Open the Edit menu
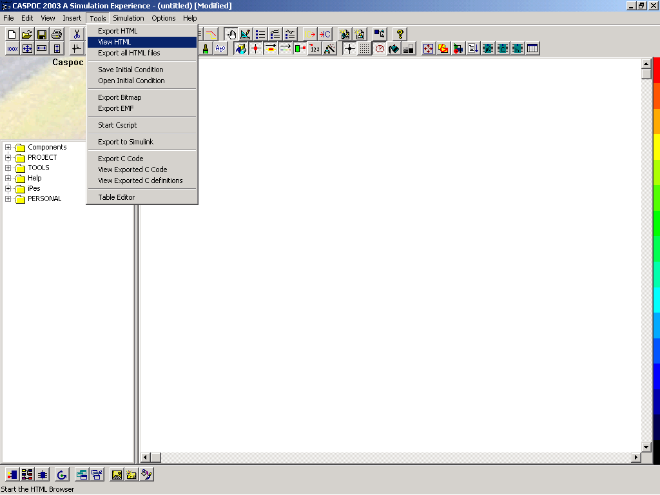 coord(27,18)
